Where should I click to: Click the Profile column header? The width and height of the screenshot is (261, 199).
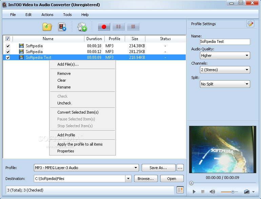click(x=115, y=39)
